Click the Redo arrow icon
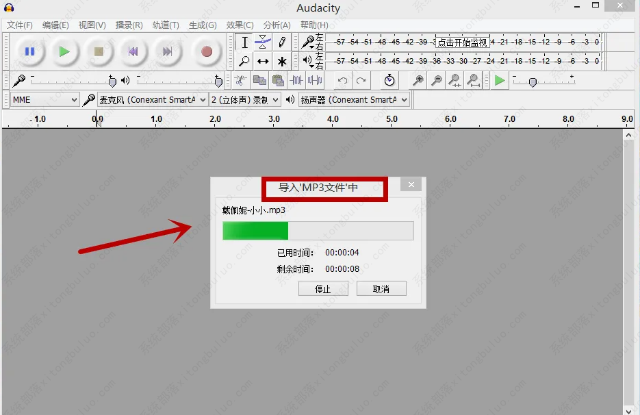 coord(361,81)
